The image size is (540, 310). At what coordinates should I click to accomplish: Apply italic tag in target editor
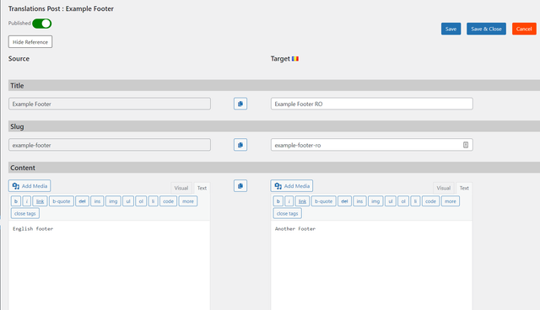[289, 201]
